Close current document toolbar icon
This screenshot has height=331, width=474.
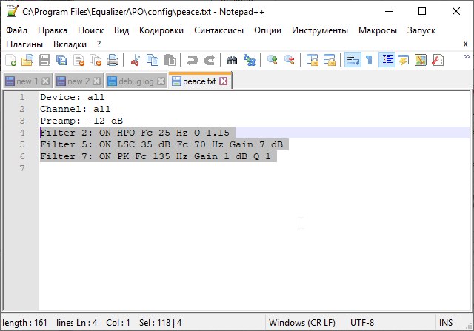tap(79, 60)
